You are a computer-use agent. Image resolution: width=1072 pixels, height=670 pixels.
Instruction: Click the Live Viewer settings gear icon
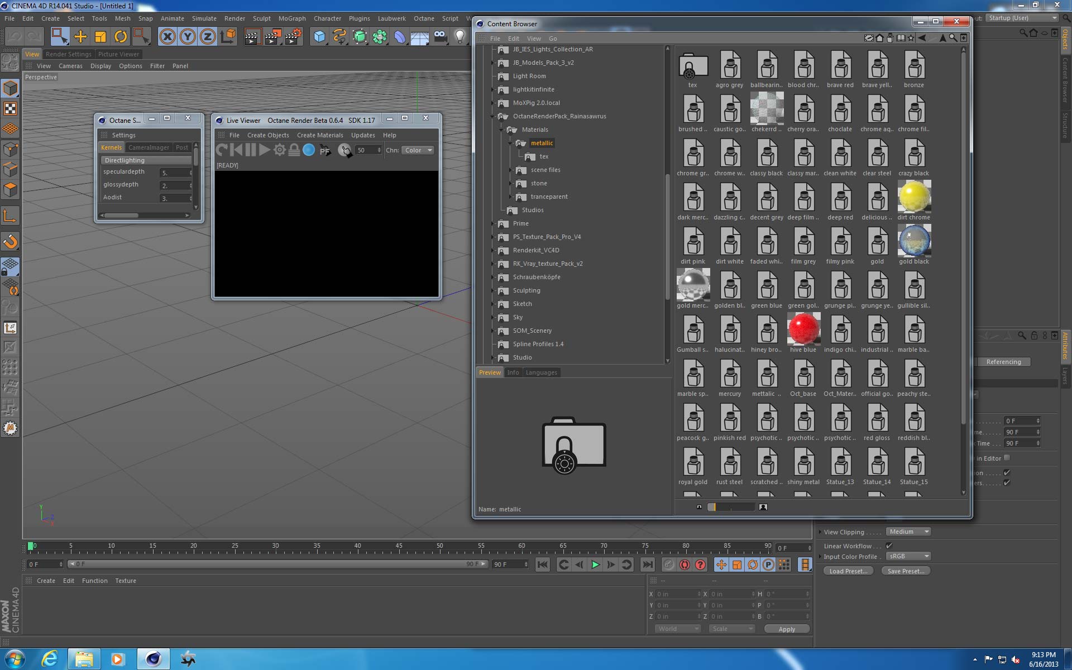(279, 150)
